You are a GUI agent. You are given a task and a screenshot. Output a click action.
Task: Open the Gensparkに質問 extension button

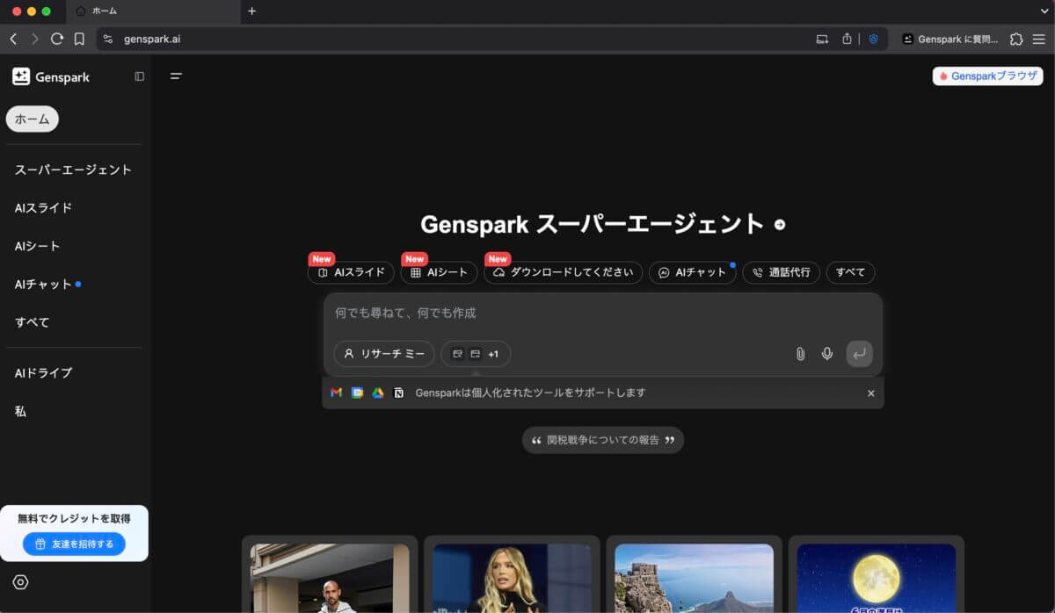point(950,39)
